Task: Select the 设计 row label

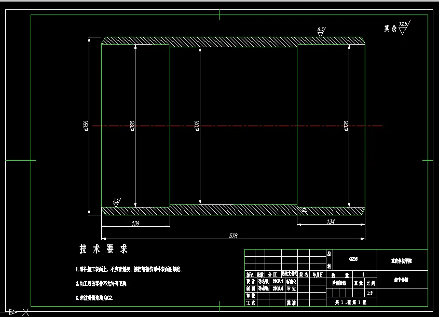Action: (x=251, y=281)
